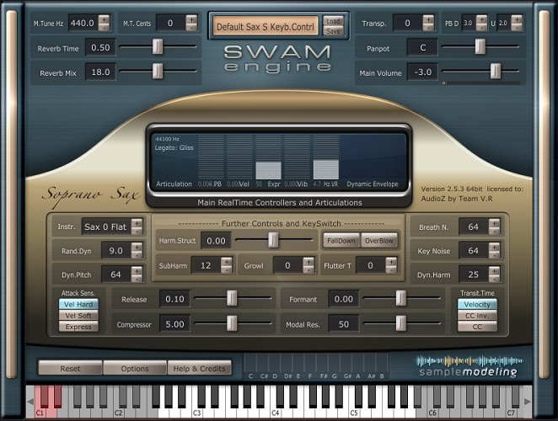Click the Formant value 0.00
This screenshot has width=558, height=421.
(343, 299)
